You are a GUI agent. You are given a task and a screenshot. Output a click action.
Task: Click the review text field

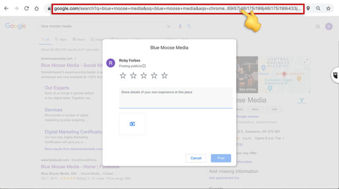[176, 98]
